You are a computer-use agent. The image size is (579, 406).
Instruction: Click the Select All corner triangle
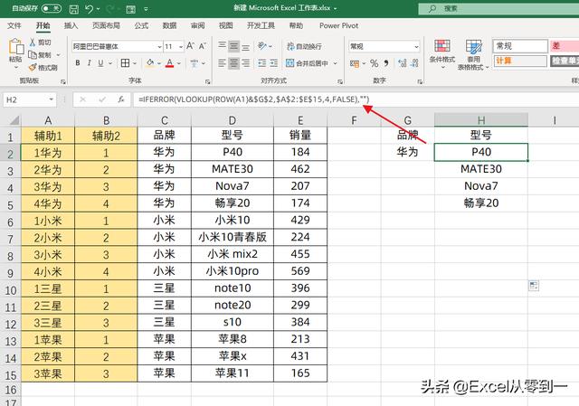14,120
